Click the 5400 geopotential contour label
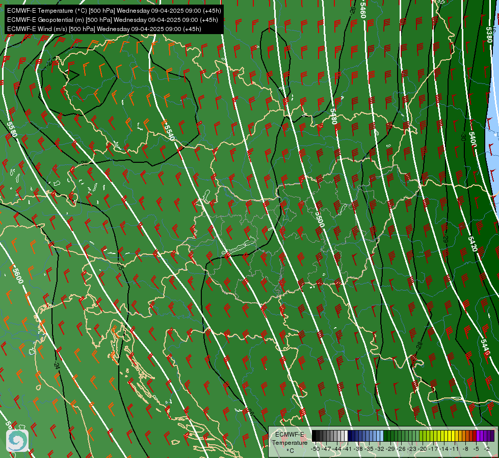 pos(473,140)
